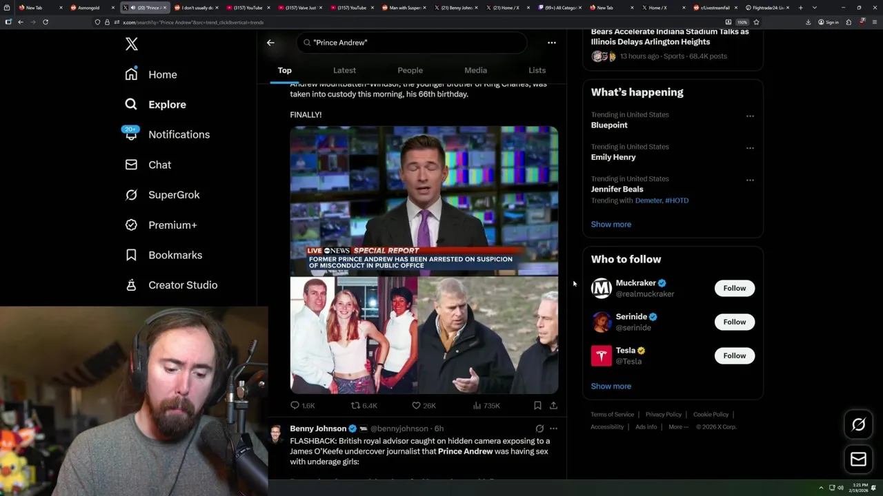This screenshot has width=883, height=496.
Task: Switch to Latest search tab
Action: tap(344, 70)
